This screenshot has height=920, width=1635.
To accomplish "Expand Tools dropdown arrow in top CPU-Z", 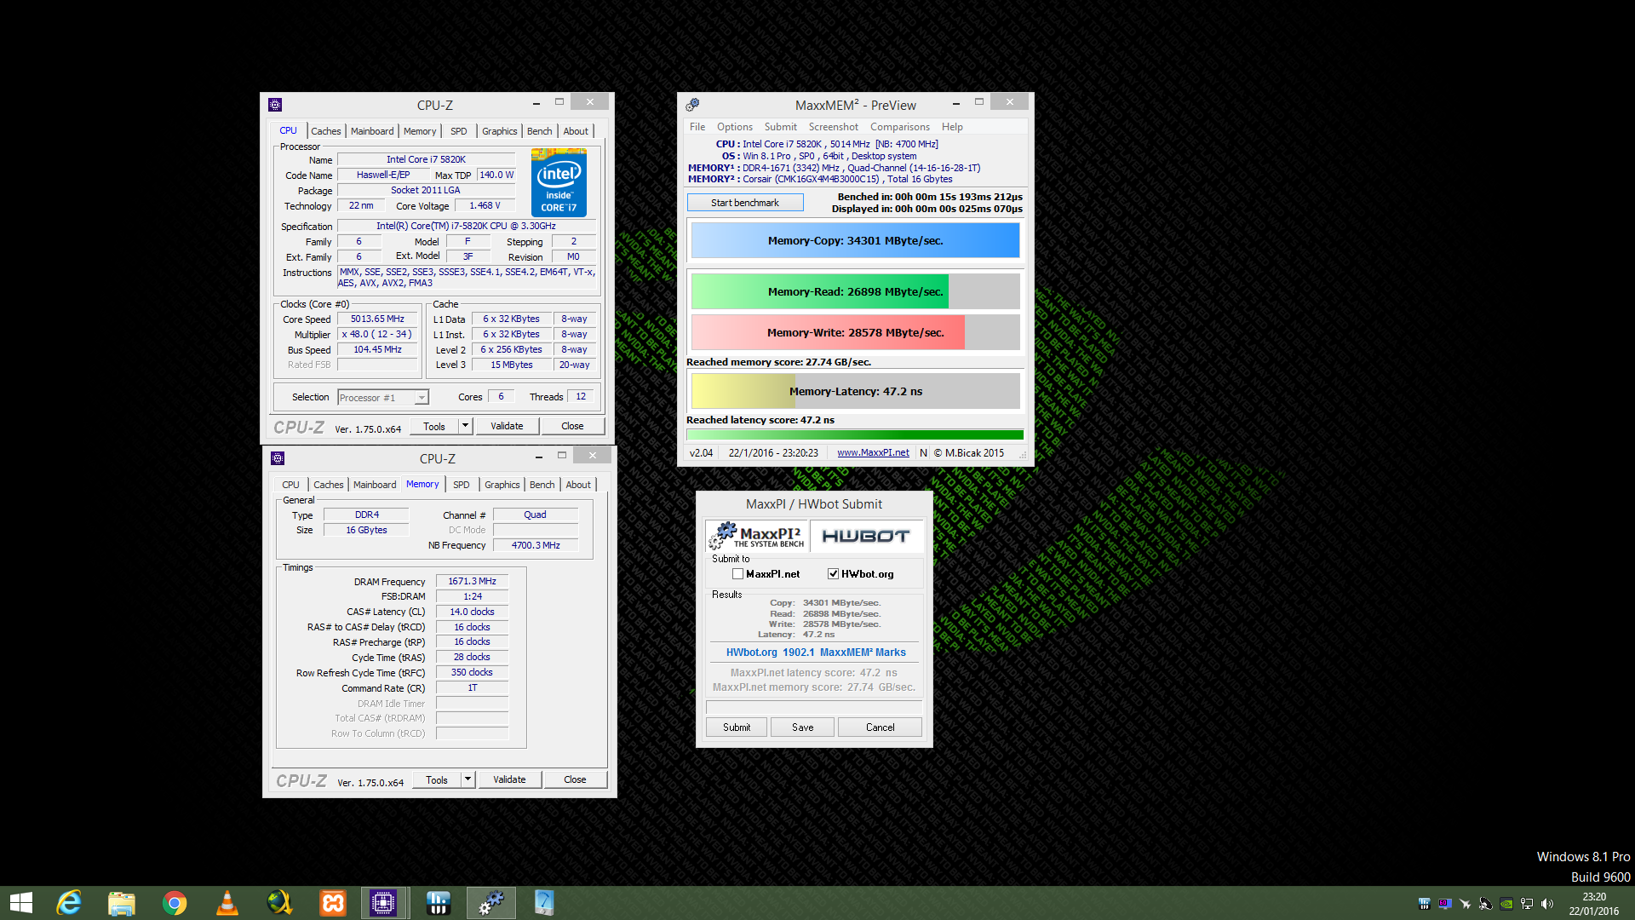I will (465, 426).
